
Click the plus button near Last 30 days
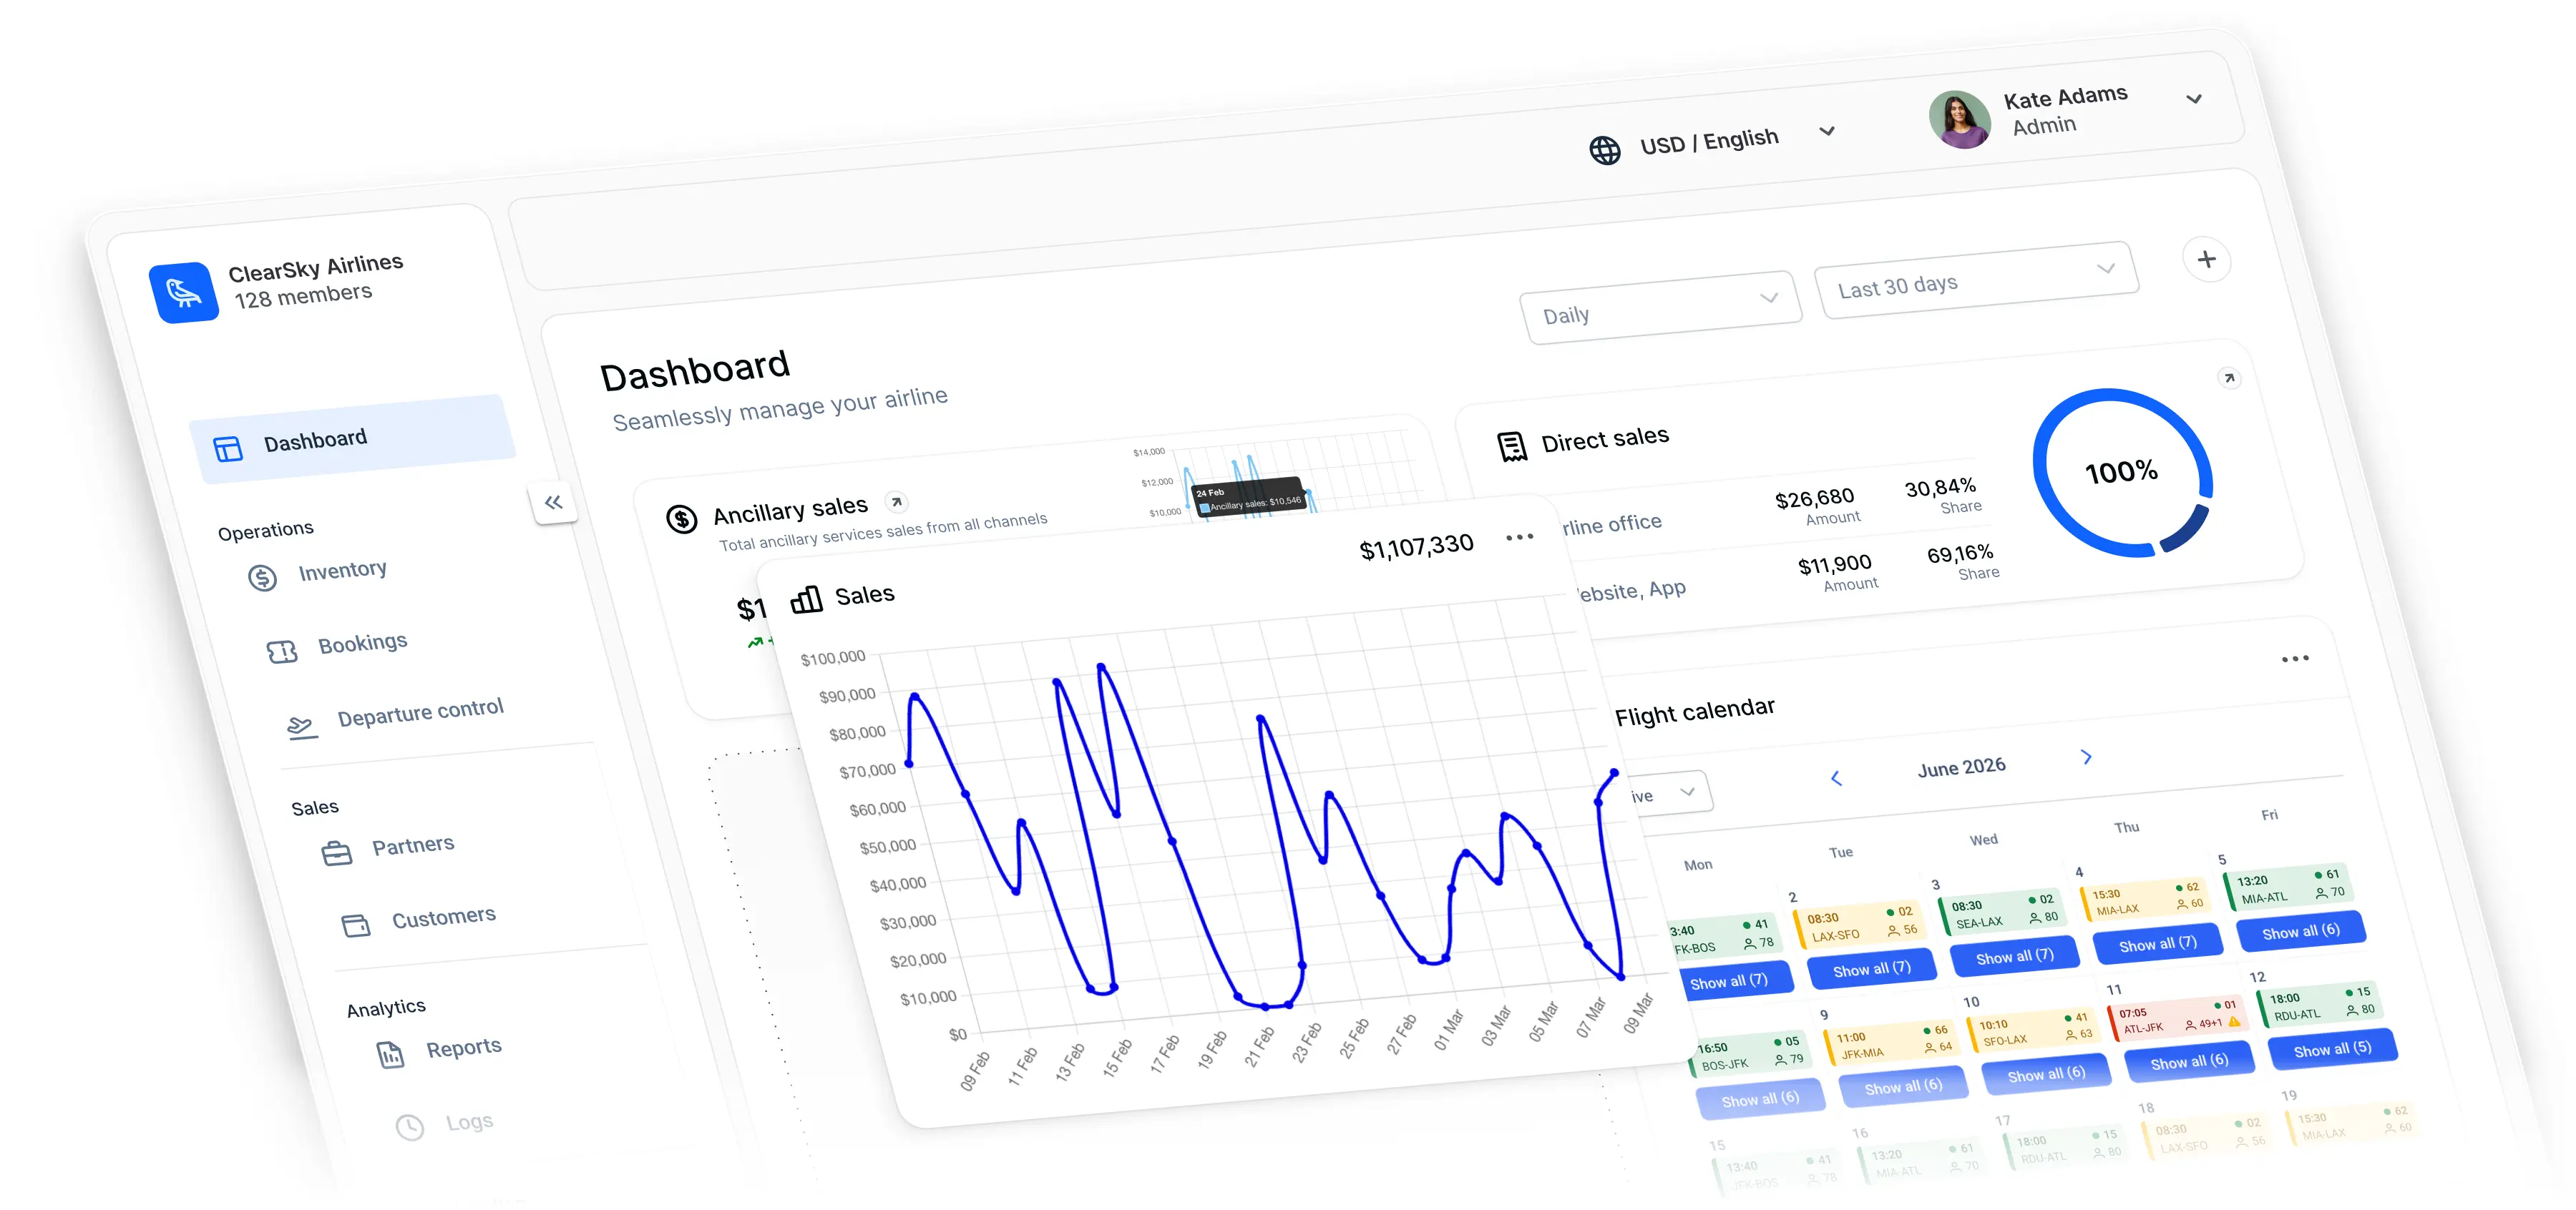point(2207,260)
